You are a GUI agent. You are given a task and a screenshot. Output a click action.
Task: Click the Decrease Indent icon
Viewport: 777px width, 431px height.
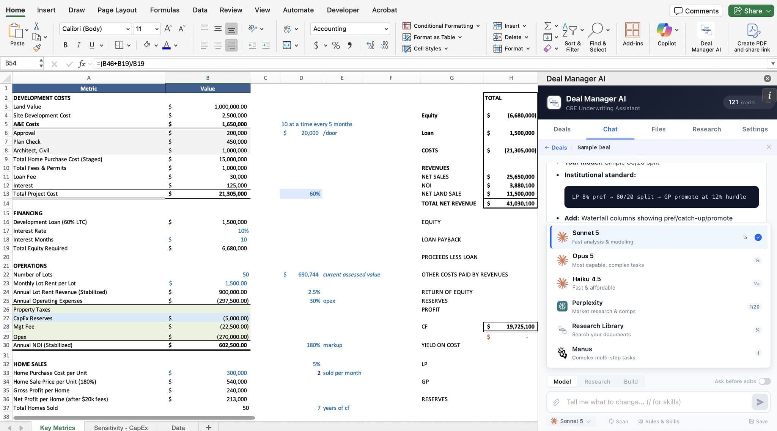(252, 45)
